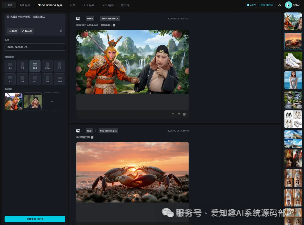The width and height of the screenshot is (304, 225).
Task: Select the Nano Banana 绘画 tab
Action: pyautogui.click(x=50, y=5)
